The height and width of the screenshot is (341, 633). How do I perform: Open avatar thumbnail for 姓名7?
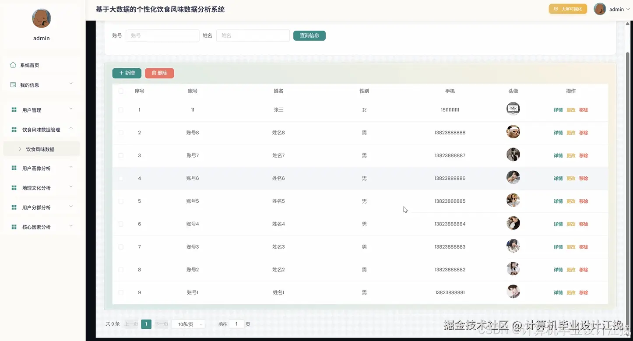(513, 155)
